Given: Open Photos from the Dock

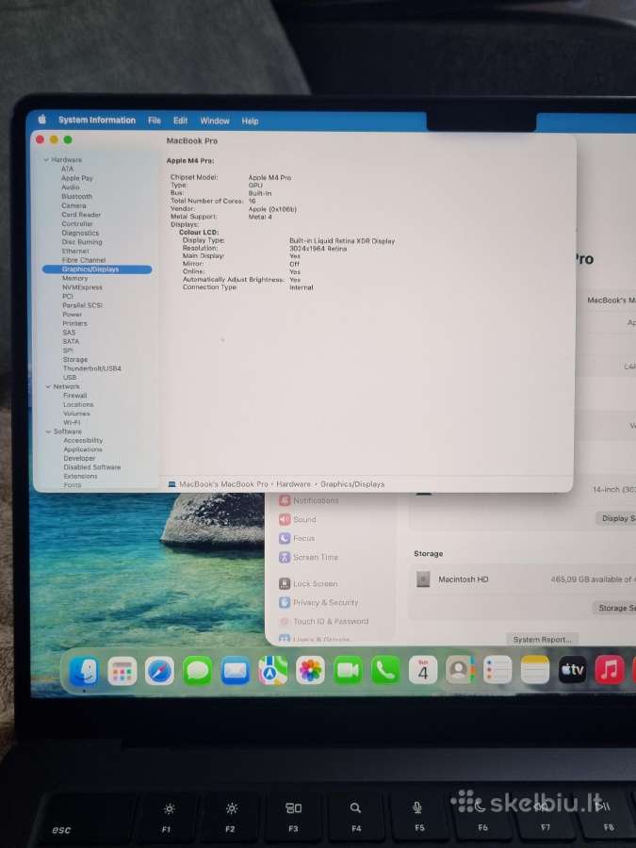Looking at the screenshot, I should pos(310,671).
